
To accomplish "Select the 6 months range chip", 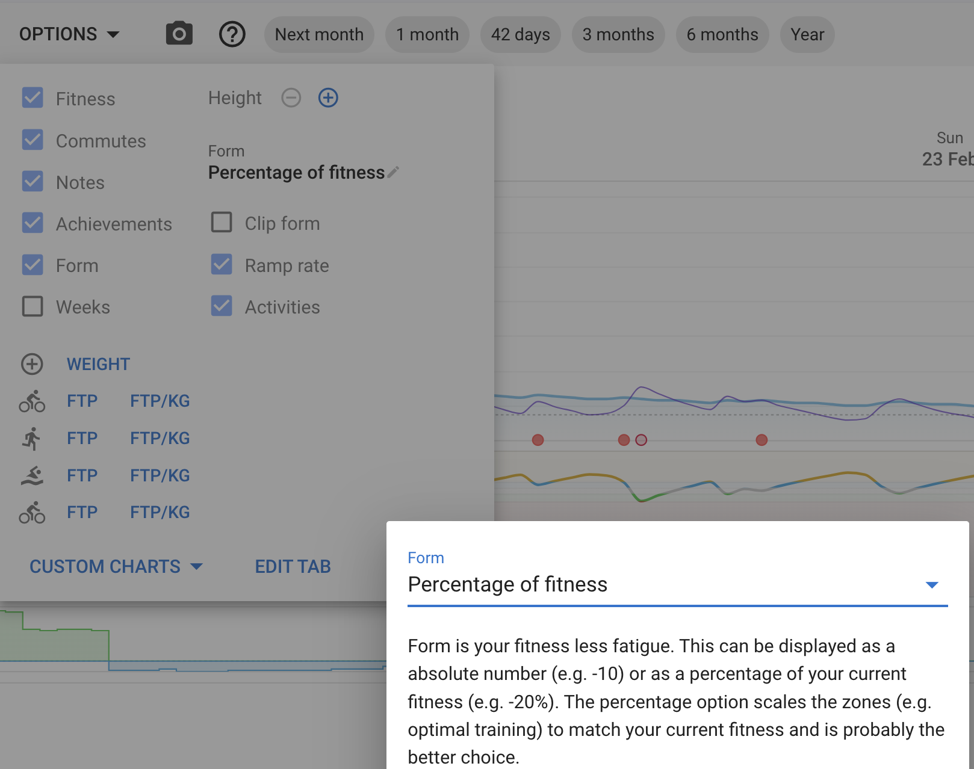I will (x=722, y=34).
